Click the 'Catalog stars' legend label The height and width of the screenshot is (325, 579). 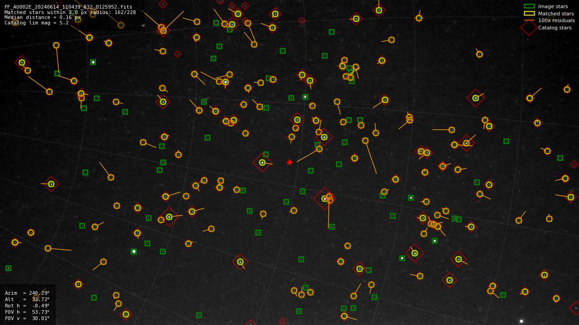pos(555,28)
